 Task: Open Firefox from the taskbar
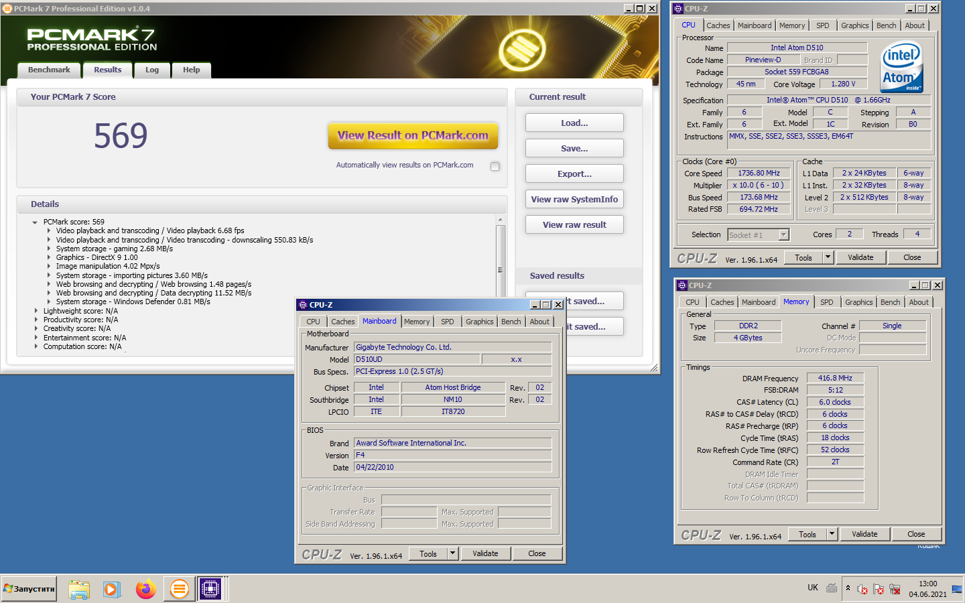145,589
